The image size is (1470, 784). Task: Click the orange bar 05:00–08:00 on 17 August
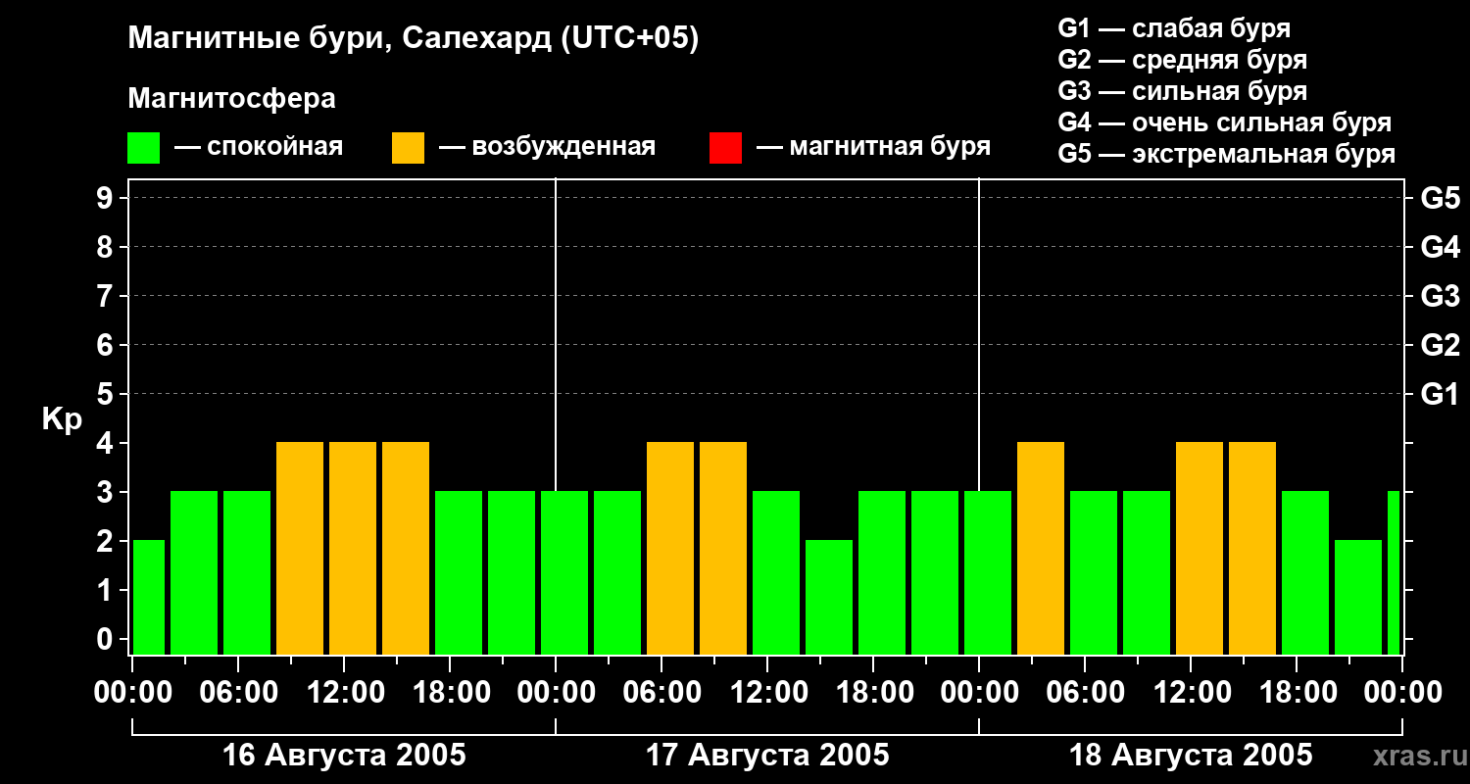(x=670, y=548)
